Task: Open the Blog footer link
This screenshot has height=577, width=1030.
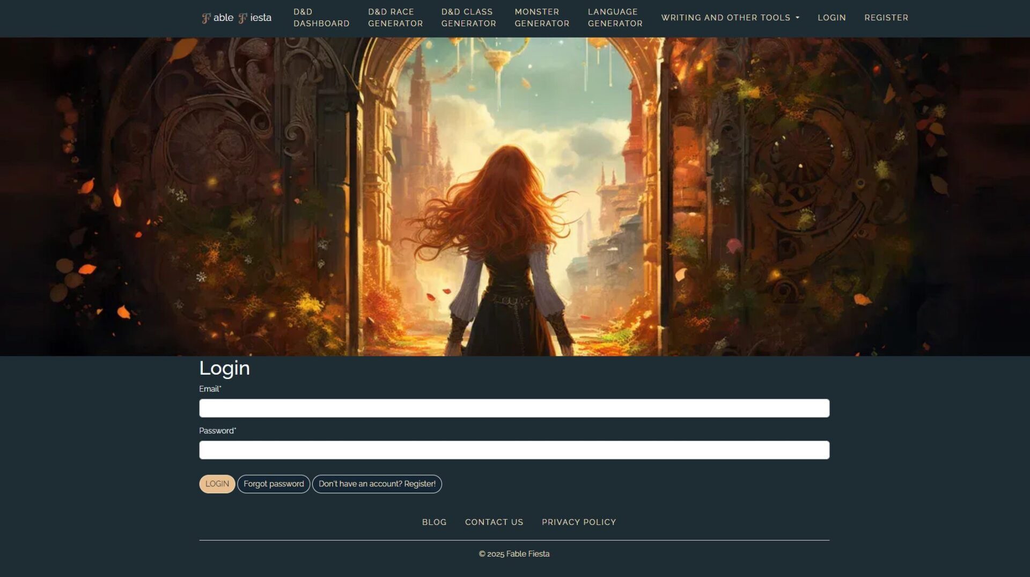Action: coord(434,522)
